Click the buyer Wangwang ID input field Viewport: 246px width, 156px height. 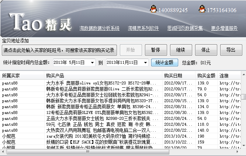(59, 50)
